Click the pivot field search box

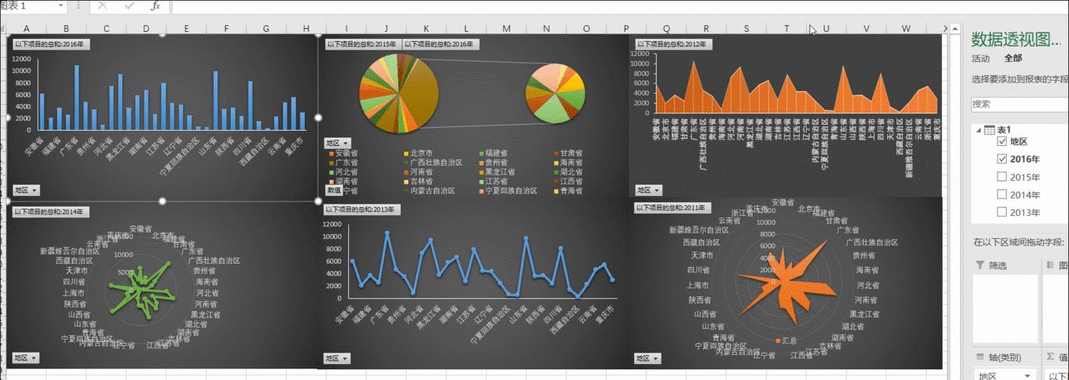(1020, 104)
